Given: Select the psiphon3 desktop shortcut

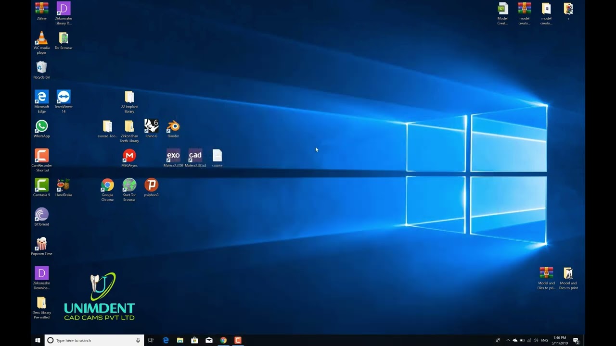Looking at the screenshot, I should point(151,187).
